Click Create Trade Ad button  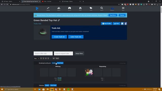(59, 37)
